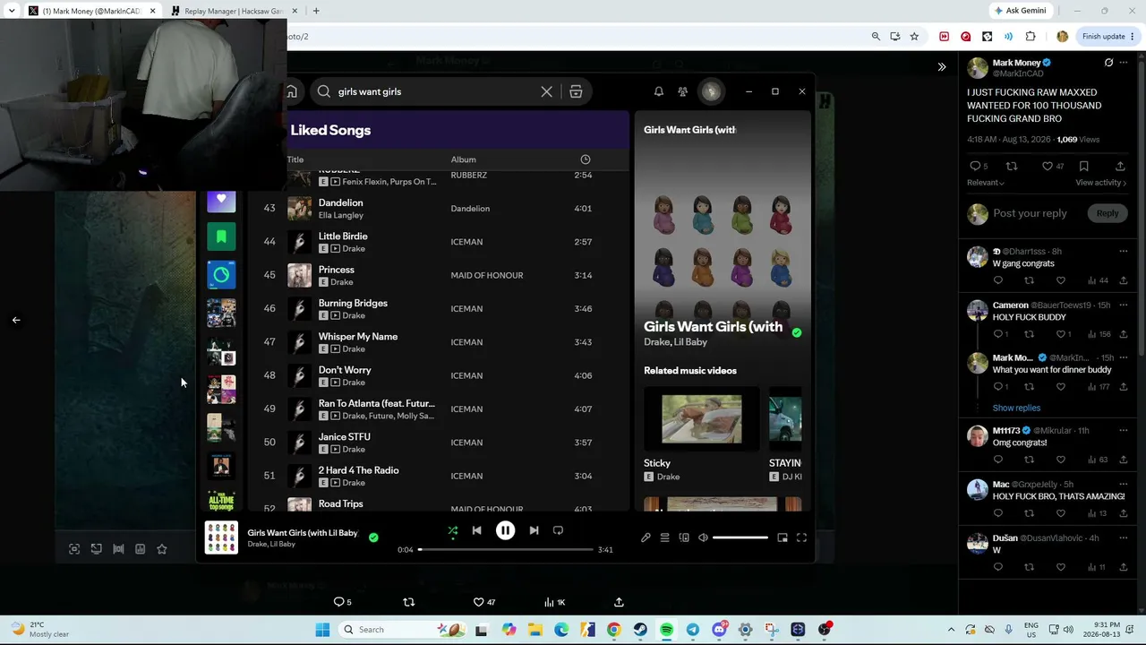Click the Post your reply field
The width and height of the screenshot is (1146, 645).
1030,213
